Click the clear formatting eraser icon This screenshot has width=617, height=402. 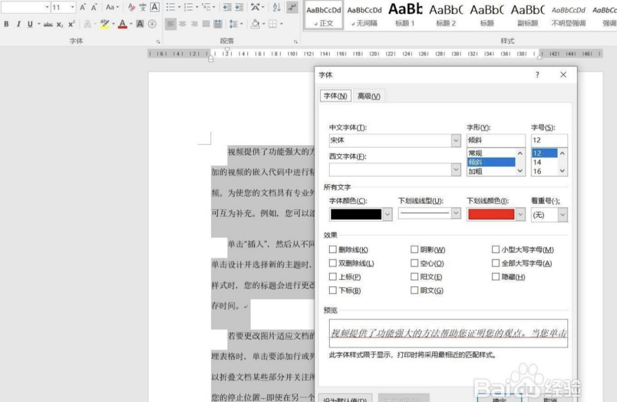coord(132,7)
